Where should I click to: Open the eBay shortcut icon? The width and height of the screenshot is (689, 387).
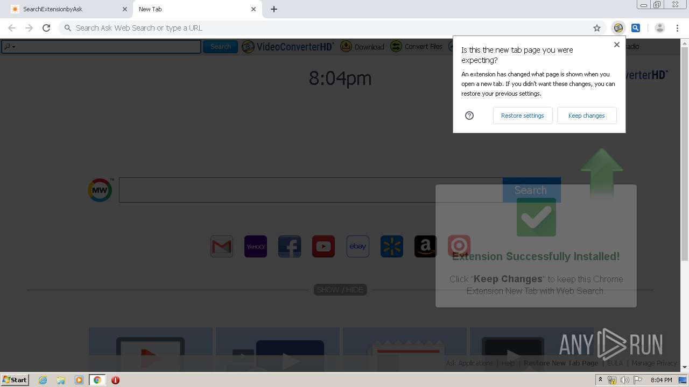pos(357,247)
